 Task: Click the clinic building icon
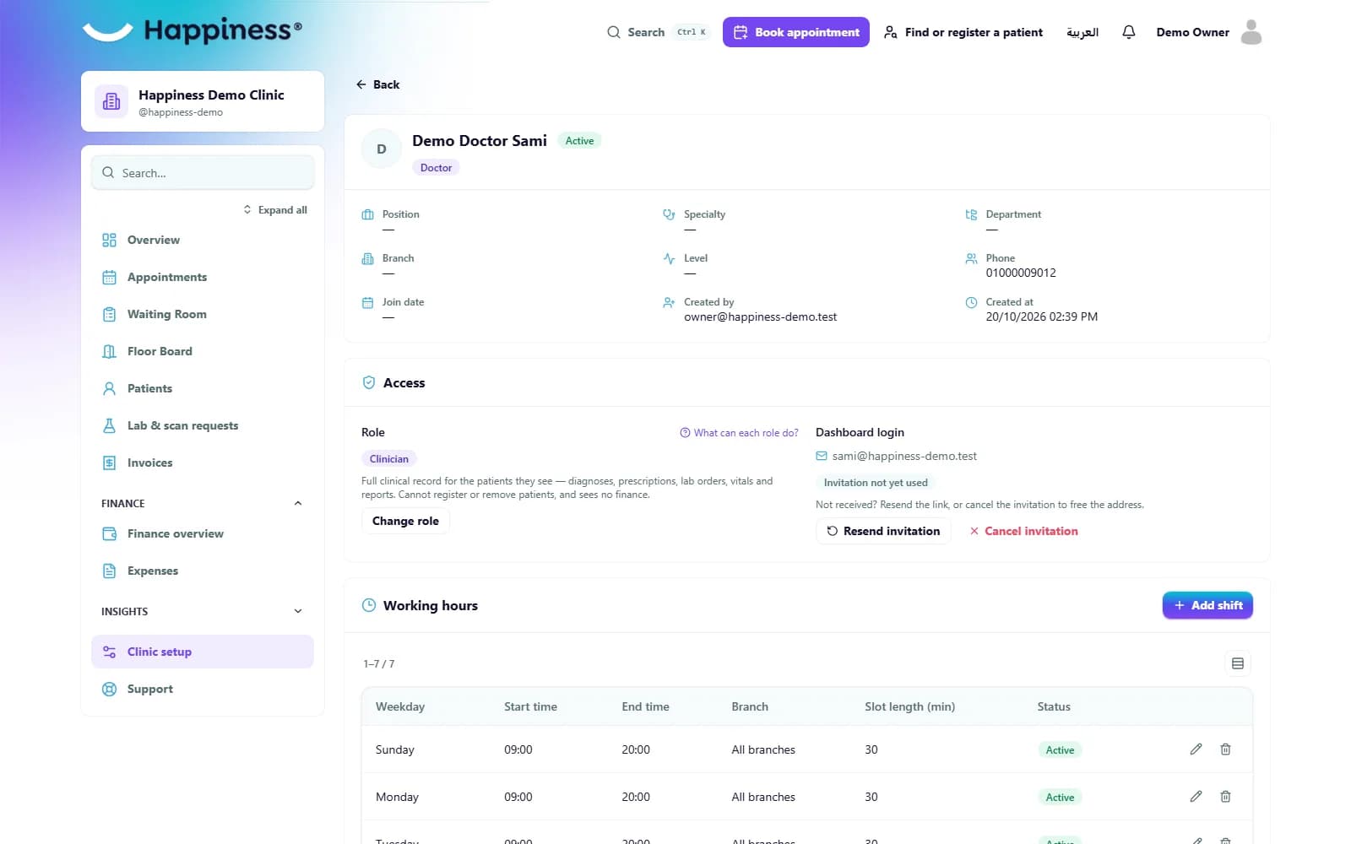tap(111, 101)
